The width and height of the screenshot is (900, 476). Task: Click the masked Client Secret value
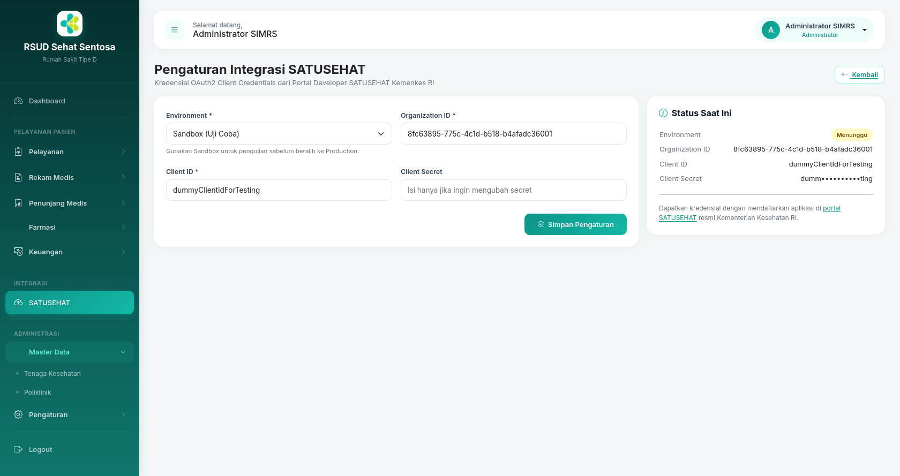coord(836,178)
